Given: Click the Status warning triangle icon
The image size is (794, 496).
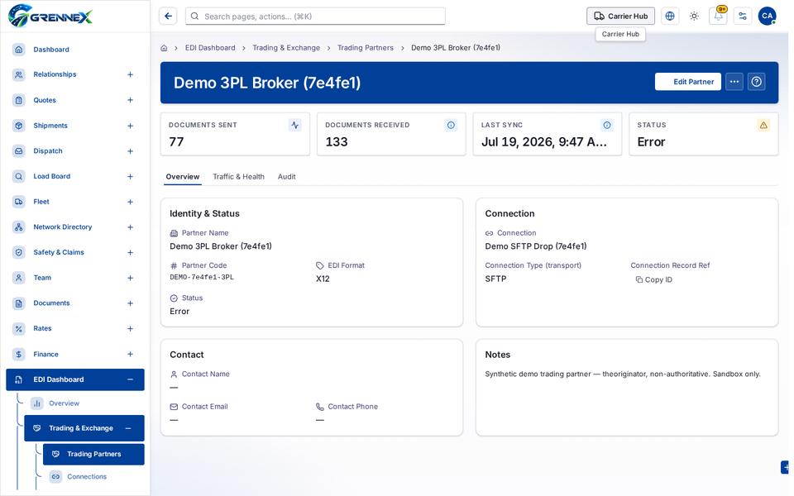Looking at the screenshot, I should click(763, 125).
